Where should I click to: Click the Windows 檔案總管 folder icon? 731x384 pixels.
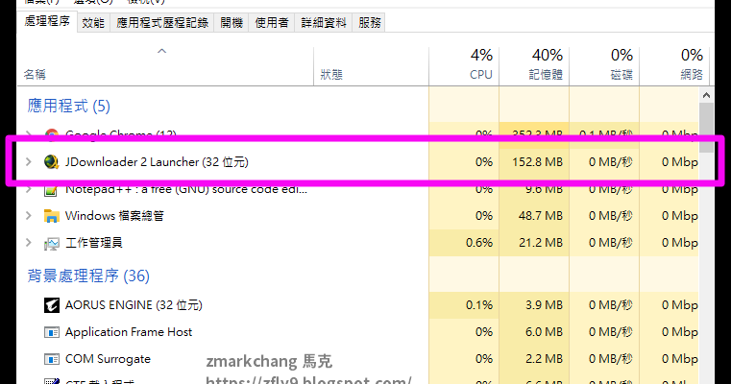(51, 216)
